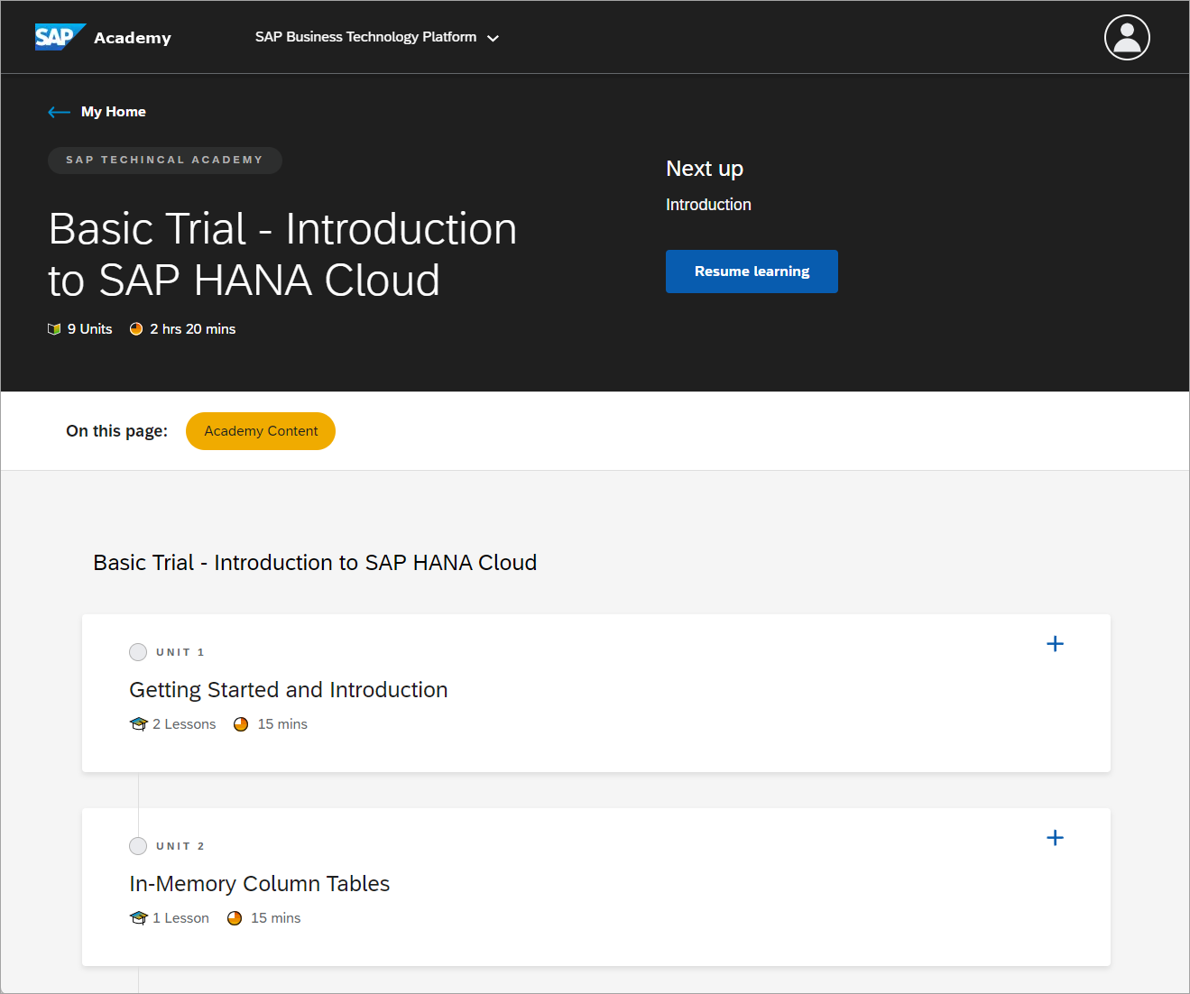The width and height of the screenshot is (1190, 994).
Task: Open the user profile avatar icon
Action: (1127, 38)
